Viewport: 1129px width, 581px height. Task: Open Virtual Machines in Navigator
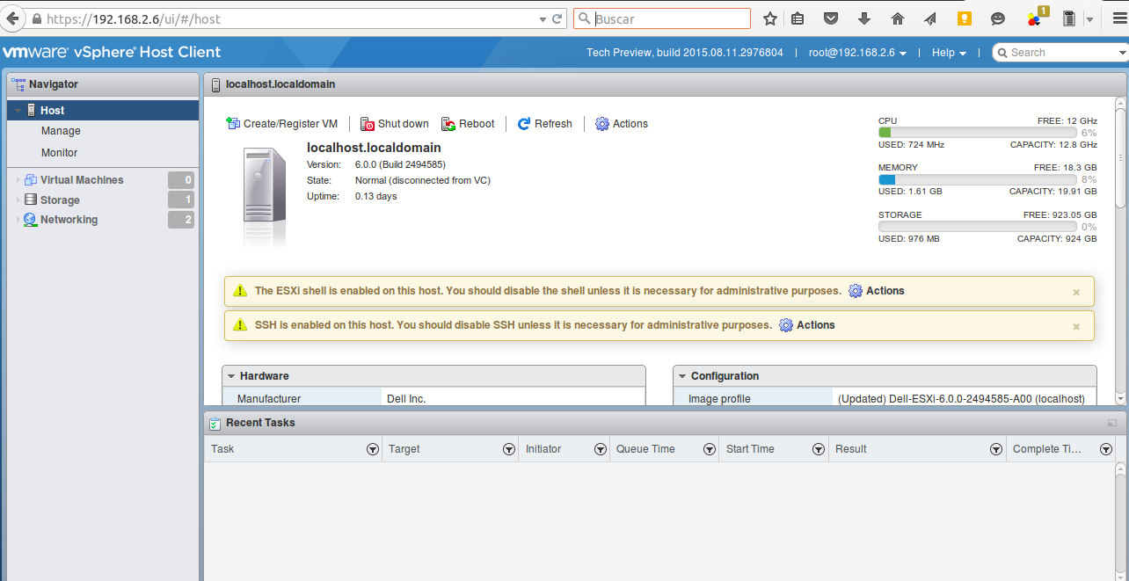(82, 180)
